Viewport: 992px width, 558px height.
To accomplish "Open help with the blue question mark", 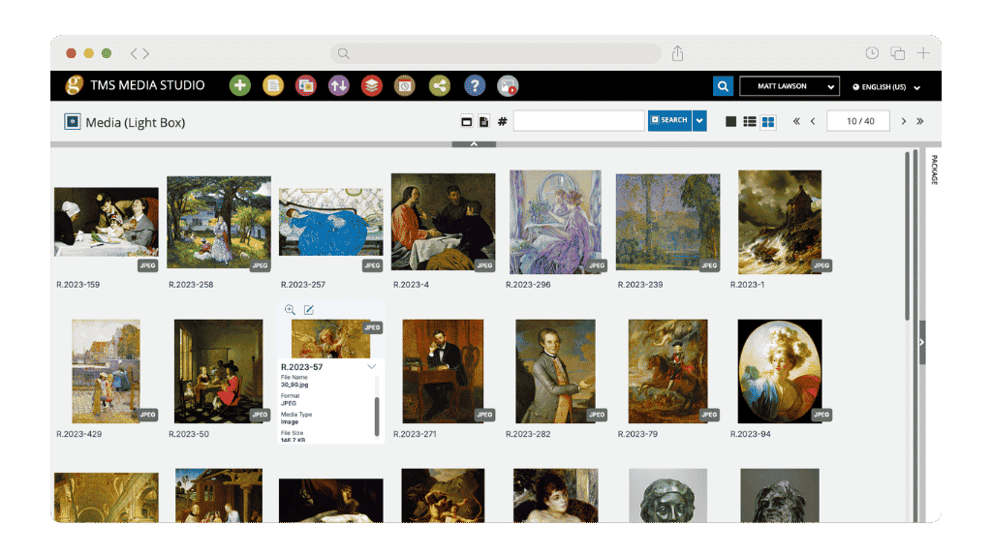I will point(475,85).
